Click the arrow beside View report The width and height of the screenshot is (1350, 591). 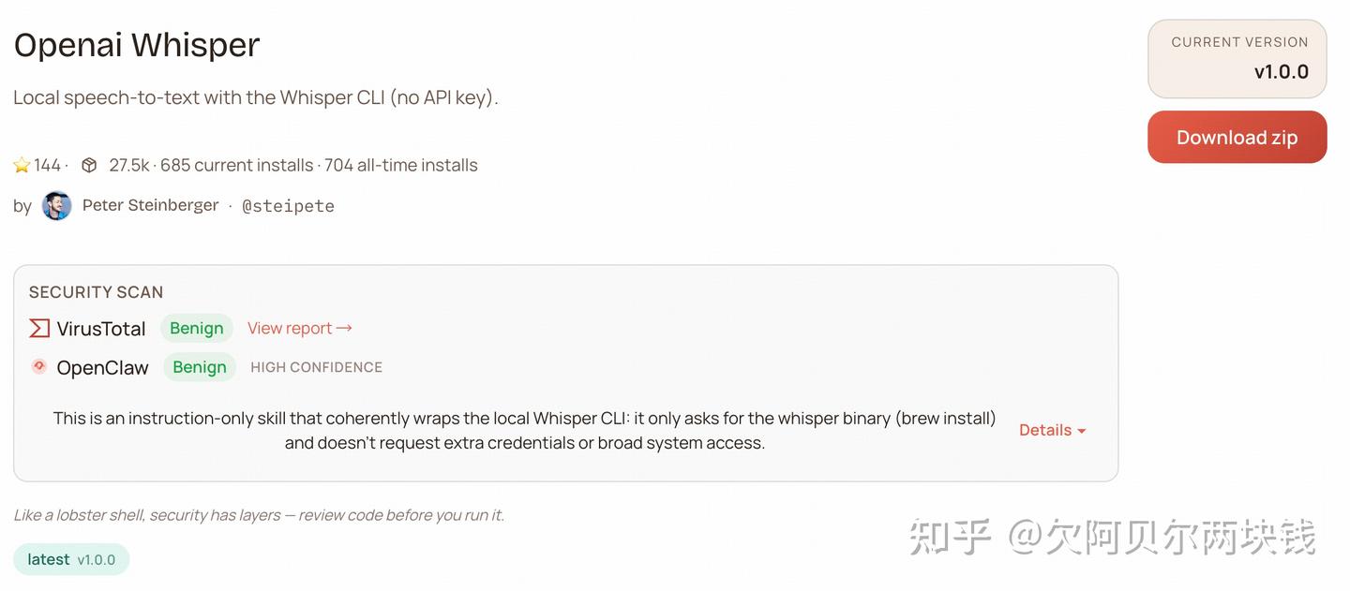pos(344,329)
